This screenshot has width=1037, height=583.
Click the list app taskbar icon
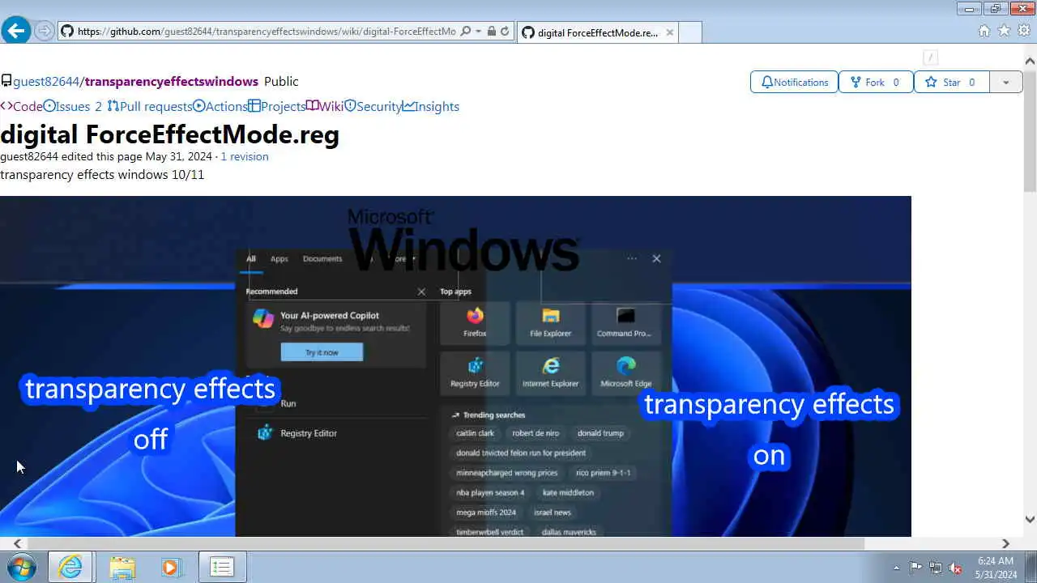222,567
